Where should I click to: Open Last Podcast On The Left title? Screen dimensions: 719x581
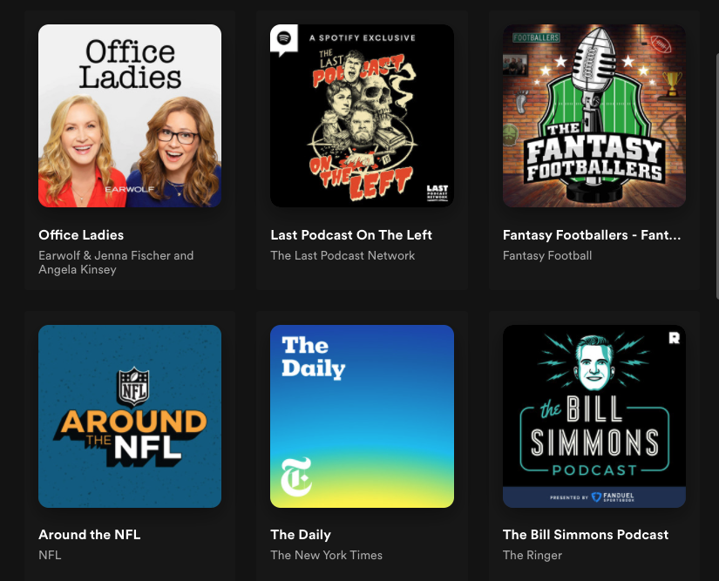pyautogui.click(x=351, y=234)
